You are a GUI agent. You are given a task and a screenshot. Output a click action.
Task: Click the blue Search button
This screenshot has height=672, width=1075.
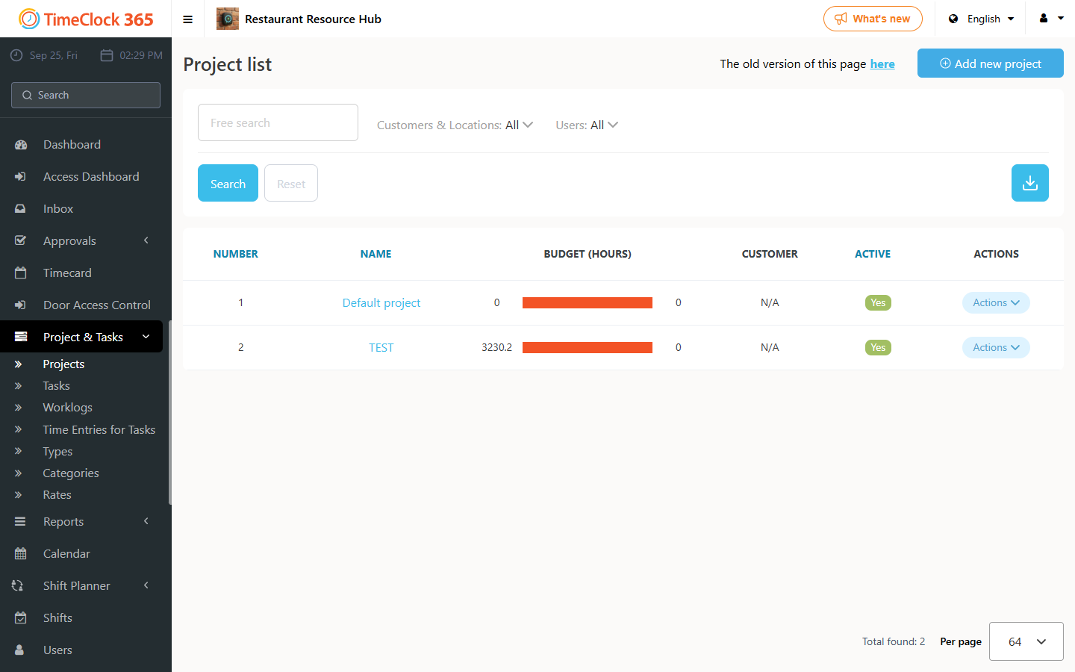coord(228,183)
